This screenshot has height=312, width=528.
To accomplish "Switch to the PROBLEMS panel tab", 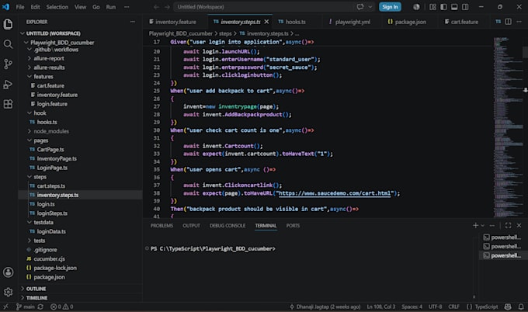I will coord(162,226).
